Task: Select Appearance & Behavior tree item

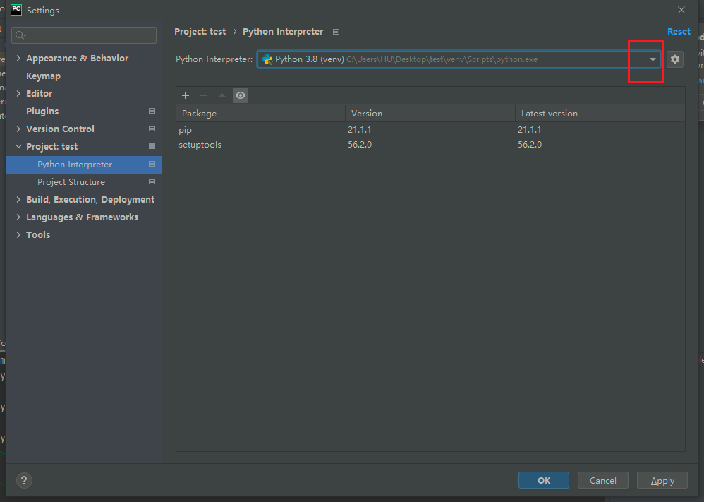Action: [x=77, y=59]
